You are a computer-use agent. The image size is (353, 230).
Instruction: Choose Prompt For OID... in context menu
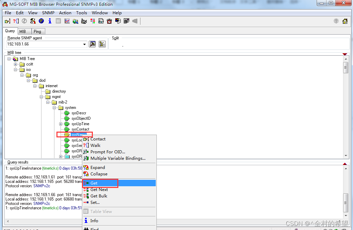[x=119, y=152]
